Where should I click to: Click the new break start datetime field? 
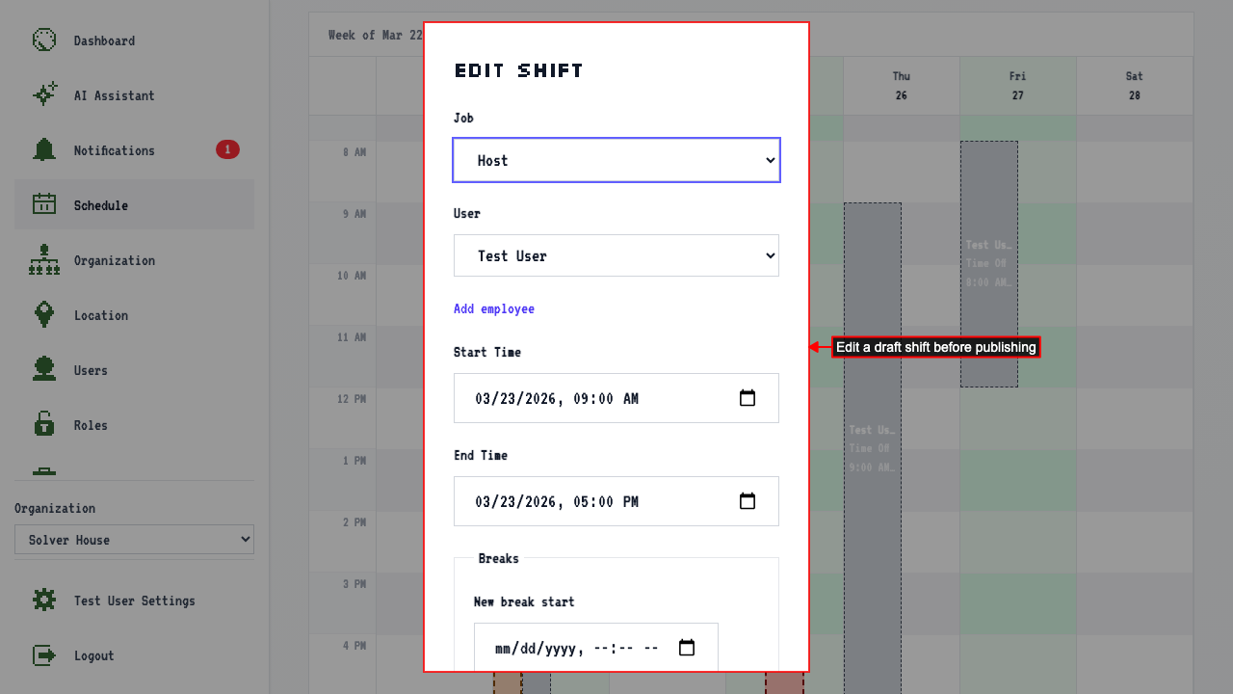point(596,648)
